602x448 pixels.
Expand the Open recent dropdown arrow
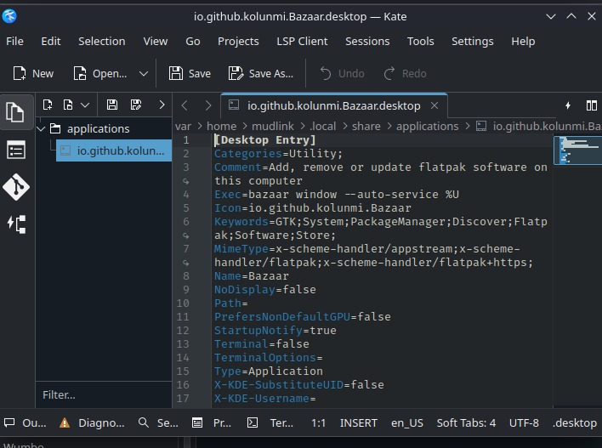pyautogui.click(x=144, y=73)
